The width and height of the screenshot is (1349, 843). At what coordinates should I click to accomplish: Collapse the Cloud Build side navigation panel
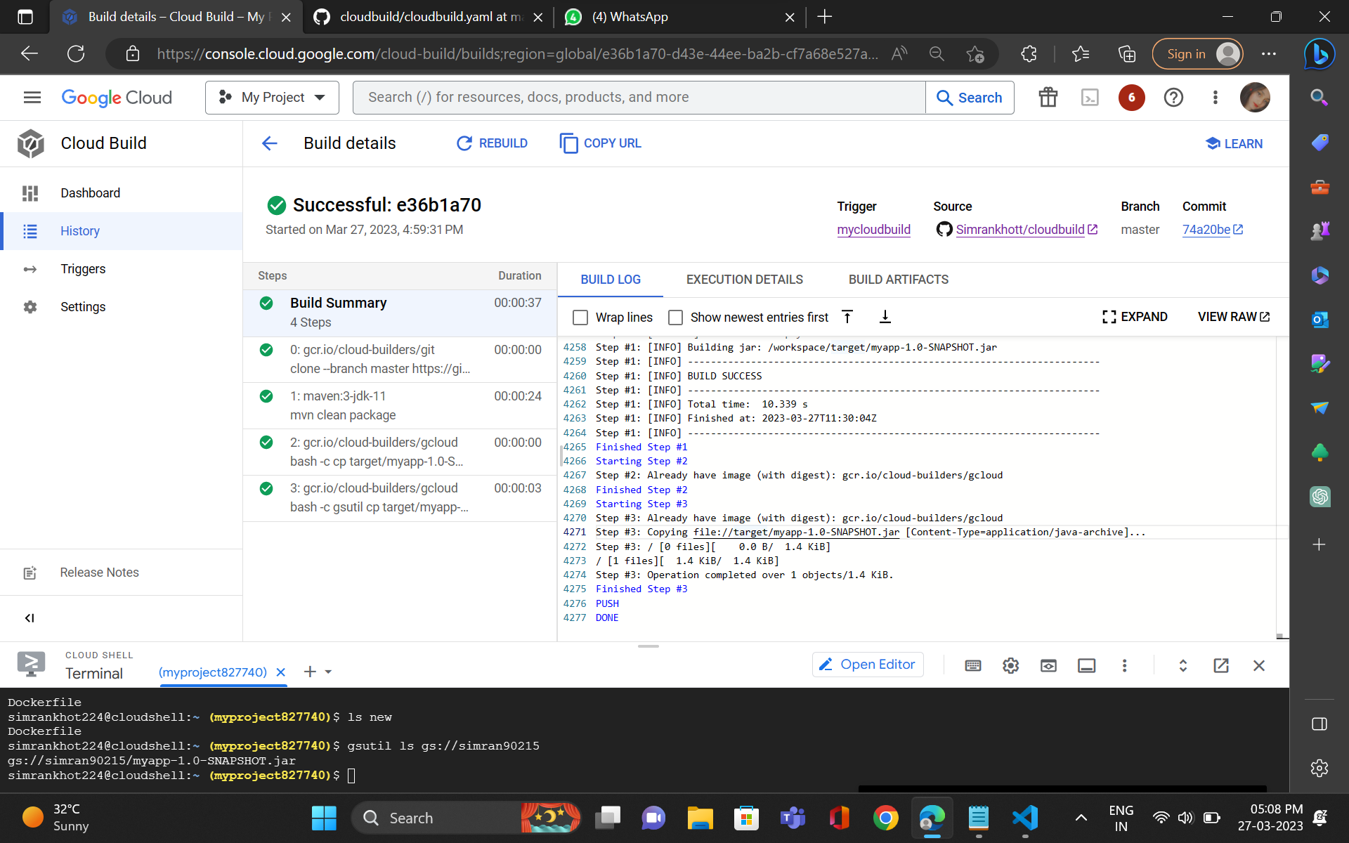(x=30, y=618)
